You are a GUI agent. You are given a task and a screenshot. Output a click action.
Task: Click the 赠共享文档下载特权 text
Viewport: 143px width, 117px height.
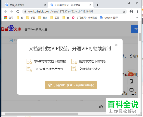[93, 62]
